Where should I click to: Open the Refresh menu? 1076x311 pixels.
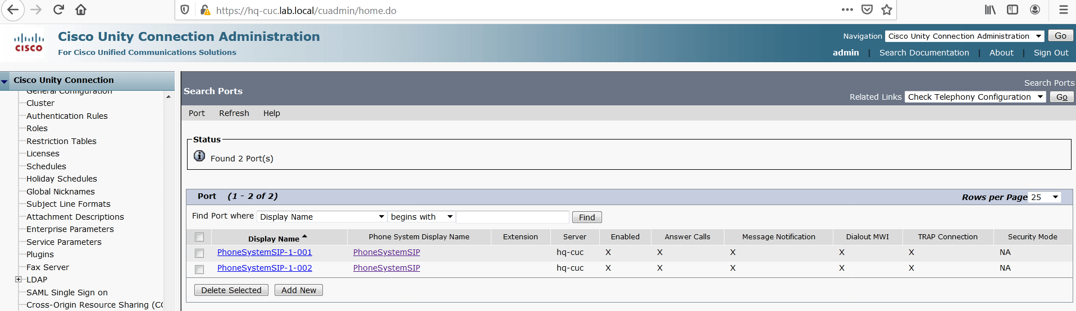coord(234,113)
